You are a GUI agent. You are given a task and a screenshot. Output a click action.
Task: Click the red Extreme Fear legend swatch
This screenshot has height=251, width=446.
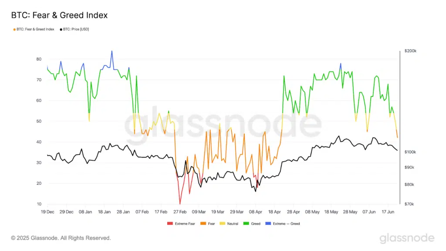click(170, 224)
